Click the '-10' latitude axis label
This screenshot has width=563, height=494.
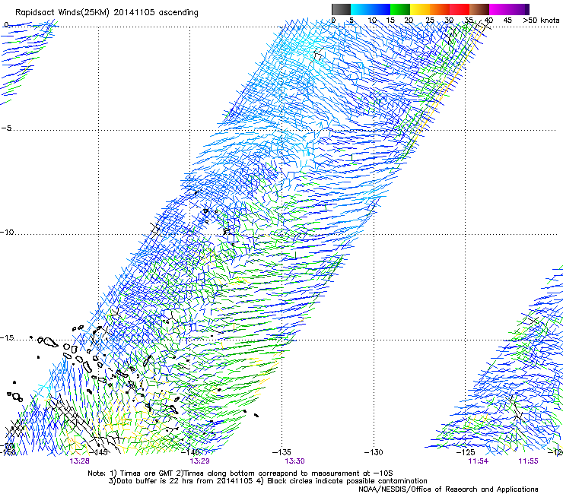(x=7, y=232)
